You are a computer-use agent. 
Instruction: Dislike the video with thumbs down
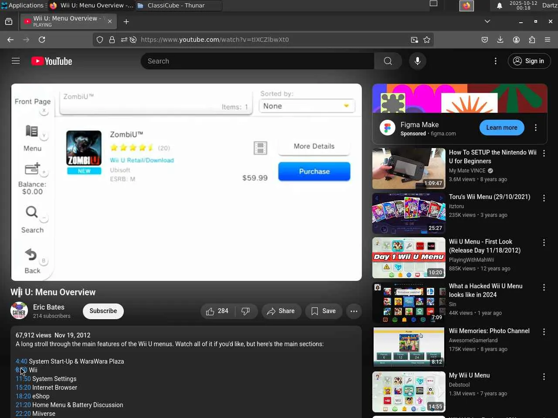(246, 311)
